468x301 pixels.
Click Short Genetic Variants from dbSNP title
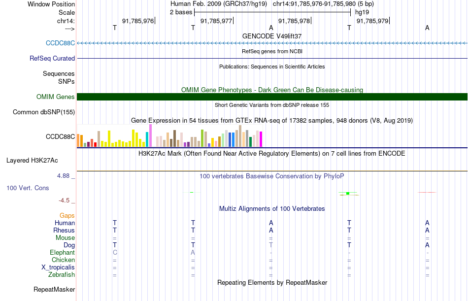click(272, 105)
